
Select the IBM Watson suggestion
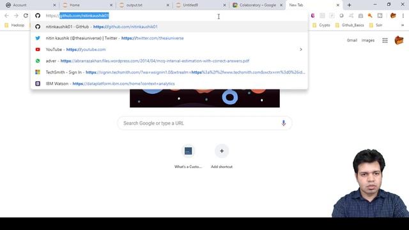point(169,84)
